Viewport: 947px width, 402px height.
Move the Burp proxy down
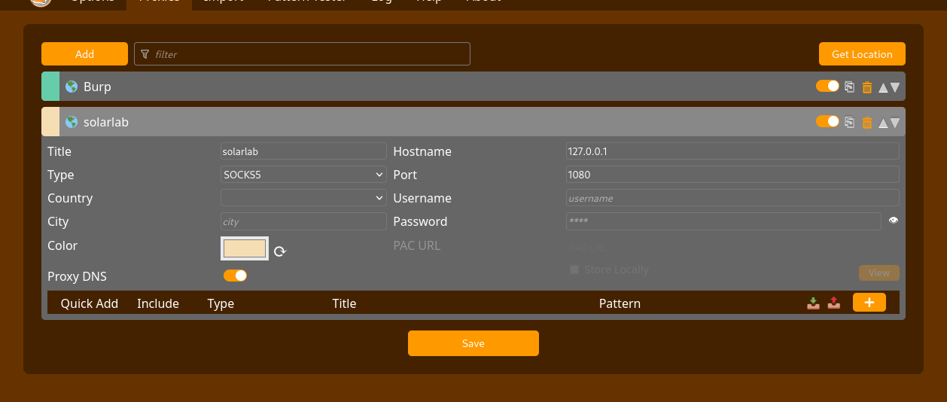895,87
